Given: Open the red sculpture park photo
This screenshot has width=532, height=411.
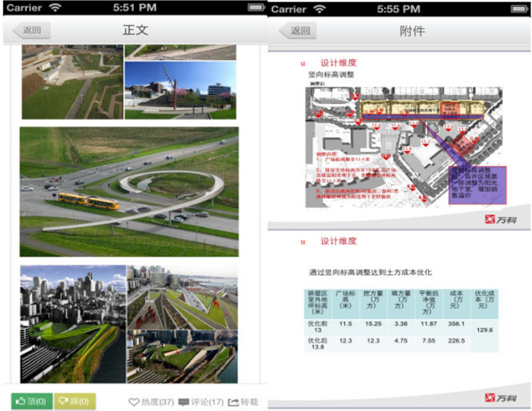Looking at the screenshot, I should click(180, 90).
